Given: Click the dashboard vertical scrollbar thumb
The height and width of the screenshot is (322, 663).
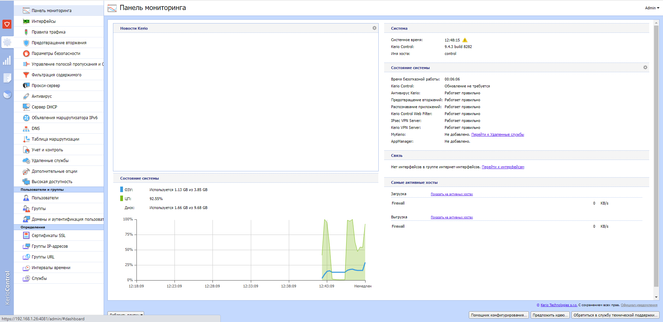Looking at the screenshot, I should click(656, 156).
